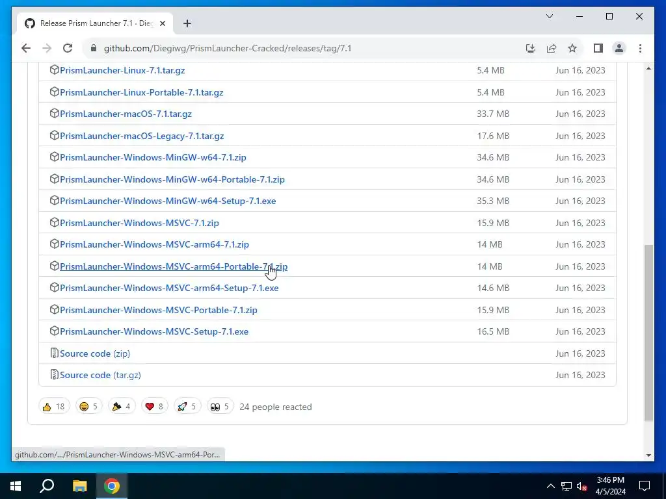Viewport: 666px width, 499px height.
Task: Open Windows notification center
Action: (x=645, y=486)
